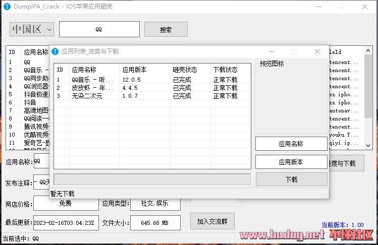The width and height of the screenshot is (378, 245).
Task: Close the 应用列表 progress dialog
Action: pos(317,51)
